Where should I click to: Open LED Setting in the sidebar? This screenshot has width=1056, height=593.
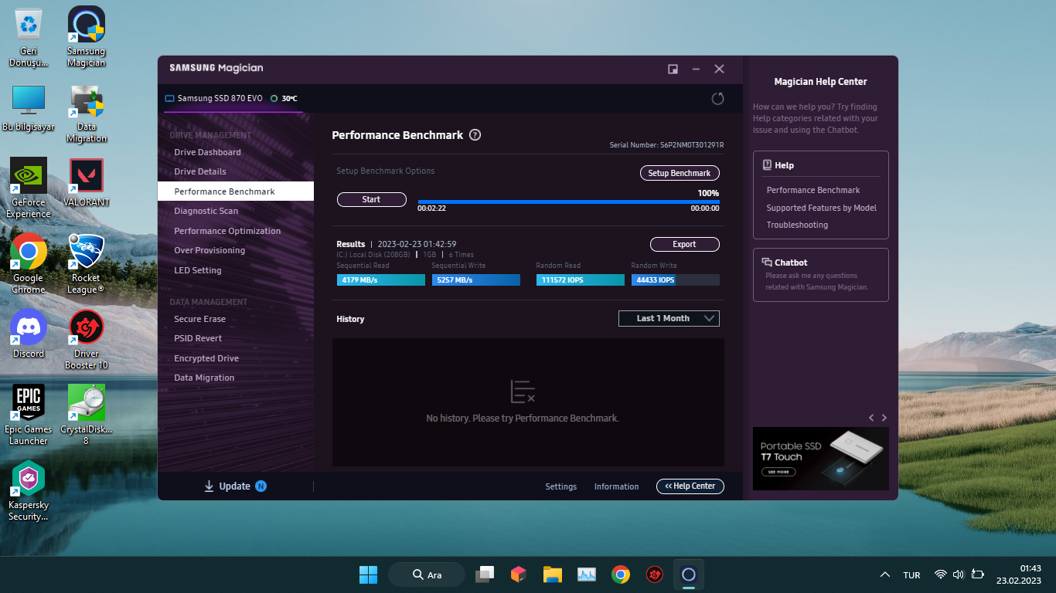[x=236, y=270]
